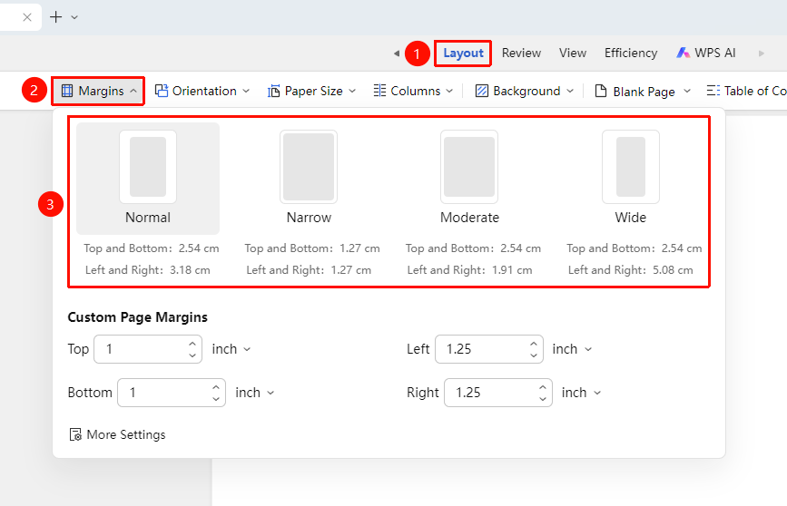Click the Table of Contents icon
This screenshot has width=787, height=506.
tap(713, 91)
